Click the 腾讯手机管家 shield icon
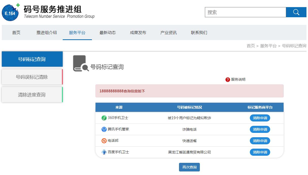This screenshot has height=175, width=308. (104, 129)
